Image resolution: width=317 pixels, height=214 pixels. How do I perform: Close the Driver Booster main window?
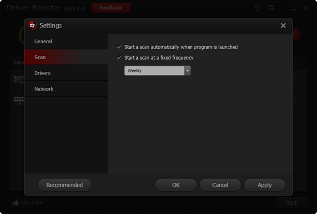tap(305, 8)
